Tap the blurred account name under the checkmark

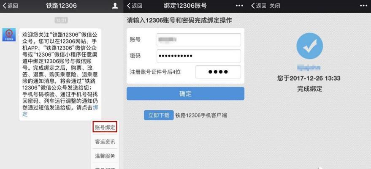tap(309, 68)
